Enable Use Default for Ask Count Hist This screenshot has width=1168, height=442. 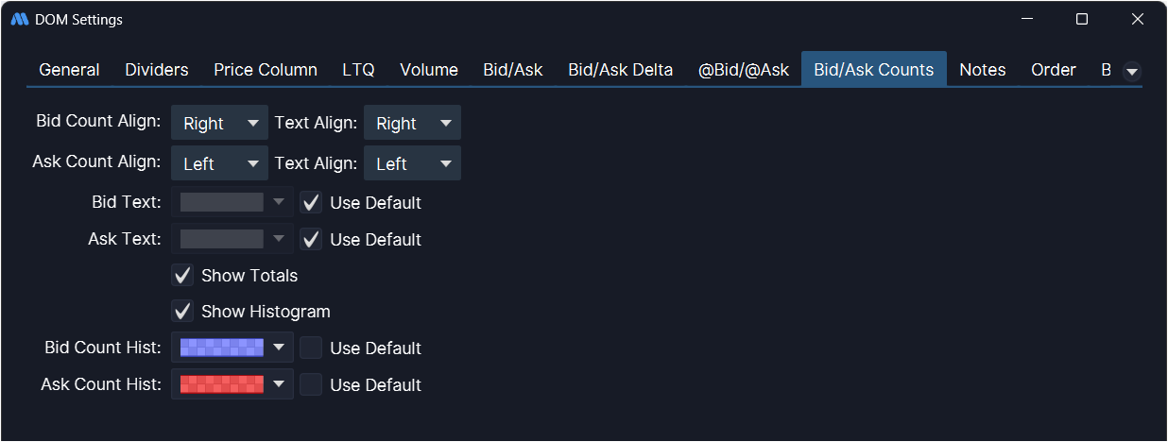[312, 385]
